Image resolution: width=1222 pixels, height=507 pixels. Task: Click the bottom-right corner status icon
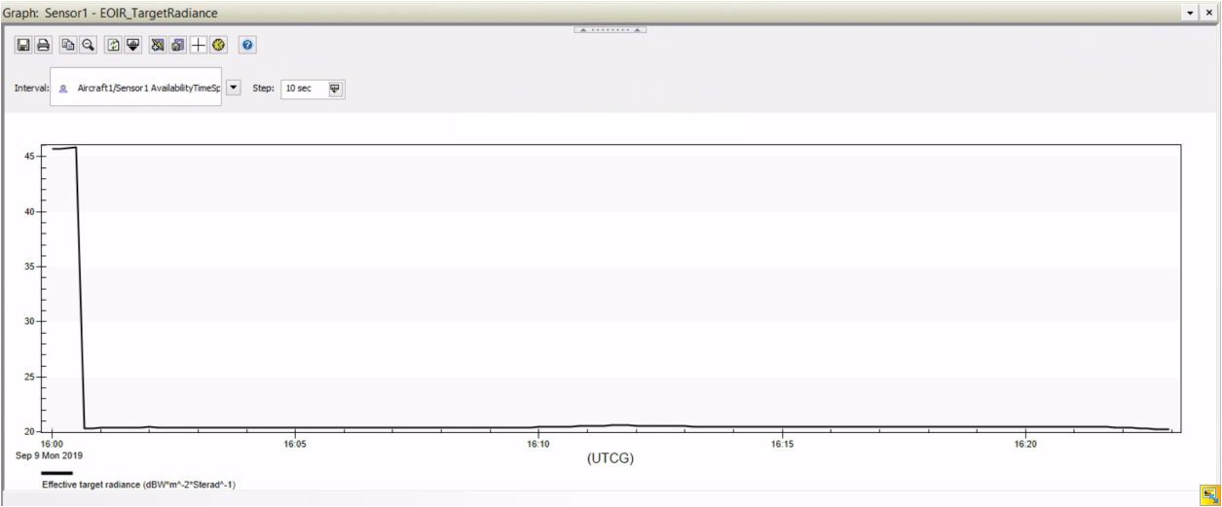click(x=1210, y=494)
